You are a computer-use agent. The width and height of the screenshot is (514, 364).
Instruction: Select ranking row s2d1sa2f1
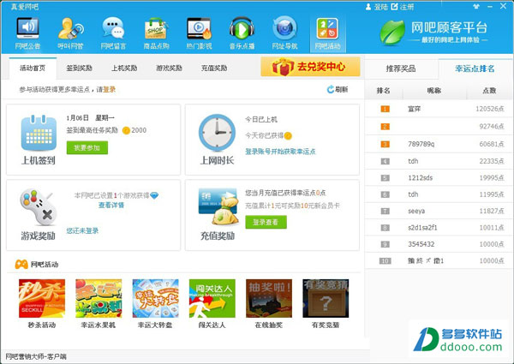(x=439, y=227)
